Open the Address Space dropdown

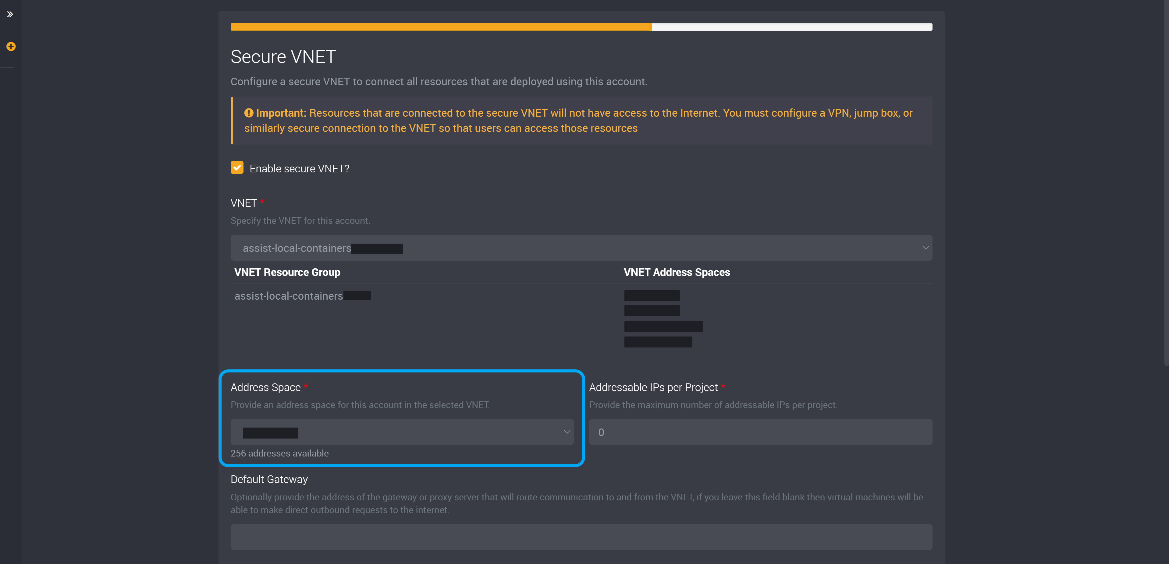tap(402, 432)
